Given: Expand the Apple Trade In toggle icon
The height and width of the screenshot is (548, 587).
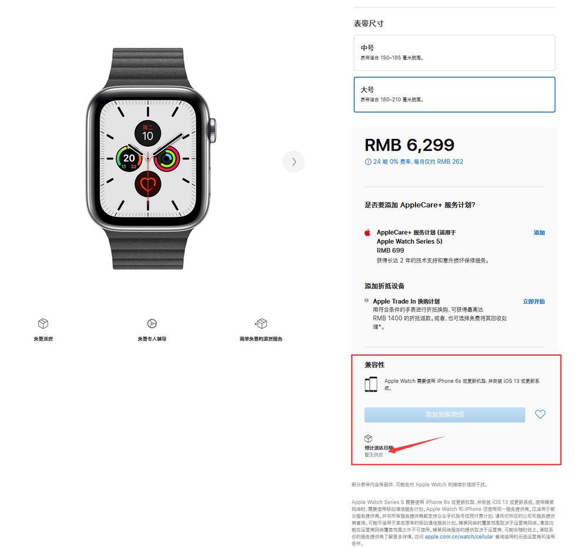Looking at the screenshot, I should (366, 301).
